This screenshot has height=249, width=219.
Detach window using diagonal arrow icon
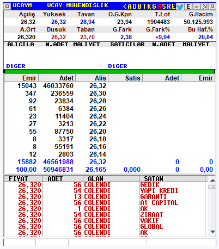(x=205, y=7)
